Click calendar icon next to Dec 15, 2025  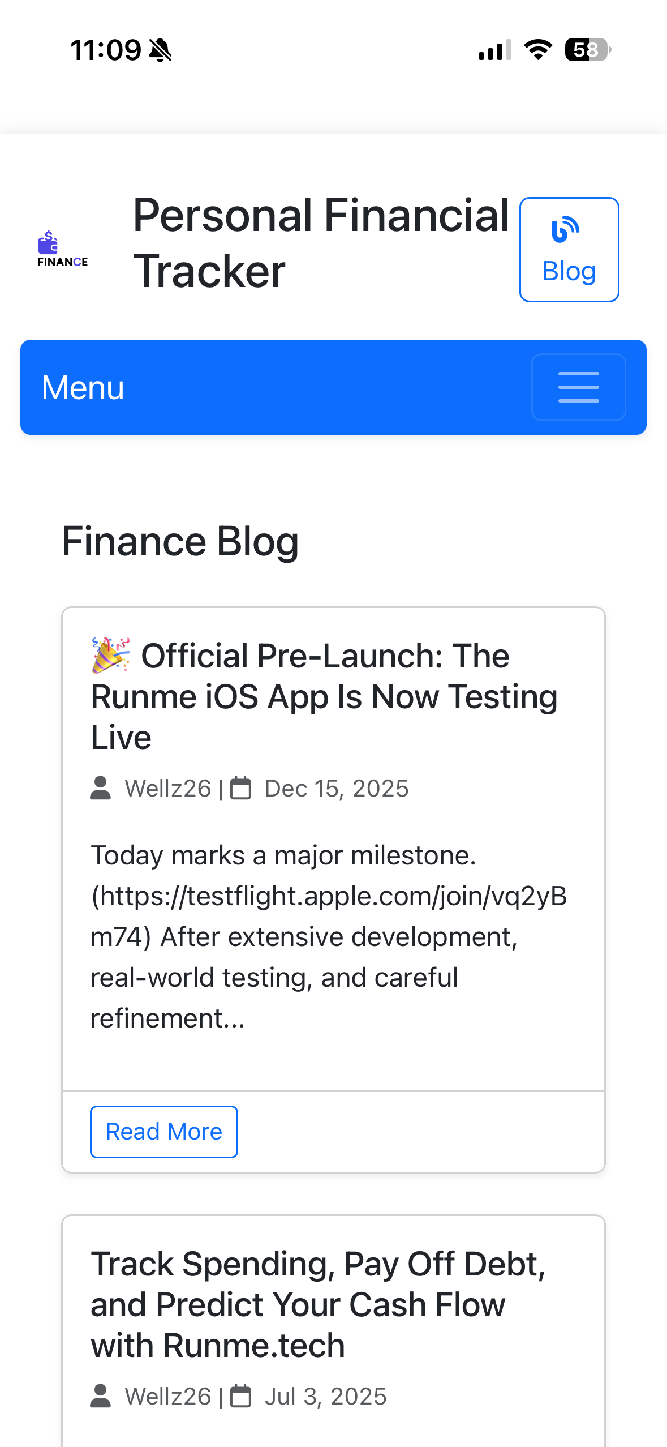point(241,788)
